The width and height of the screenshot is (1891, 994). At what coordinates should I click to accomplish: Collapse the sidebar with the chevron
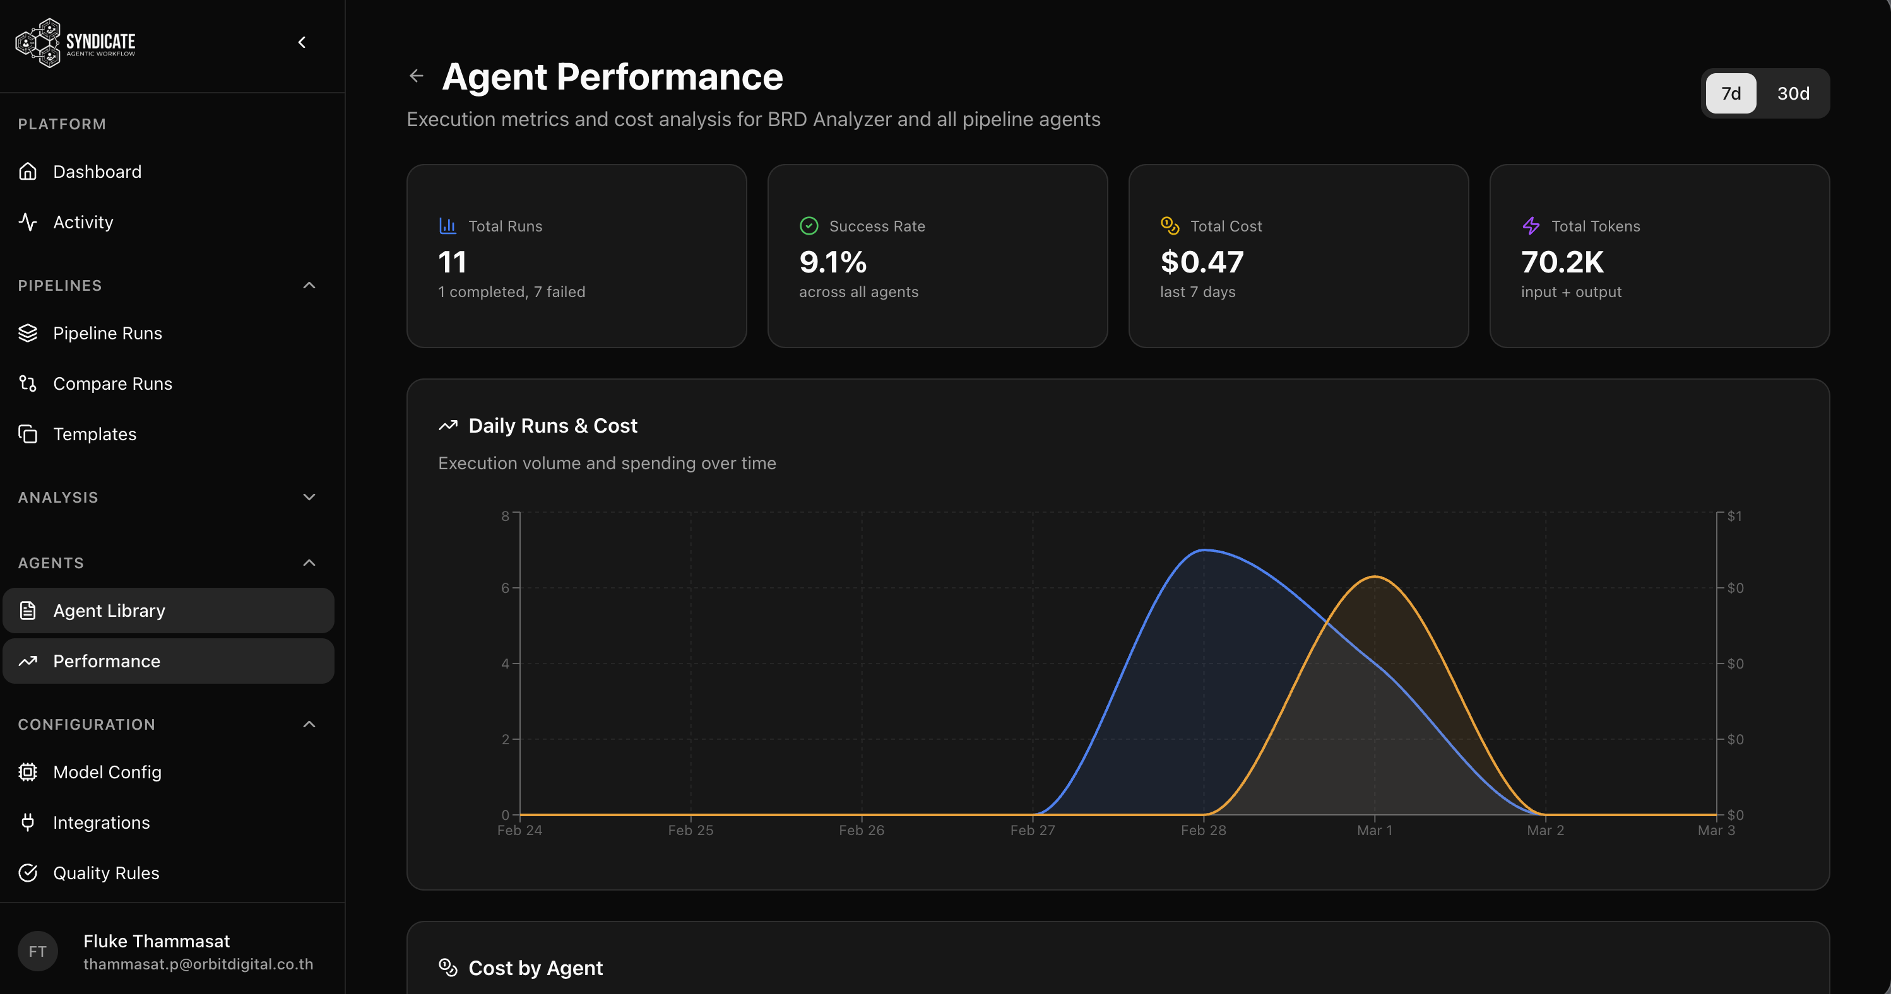click(302, 42)
